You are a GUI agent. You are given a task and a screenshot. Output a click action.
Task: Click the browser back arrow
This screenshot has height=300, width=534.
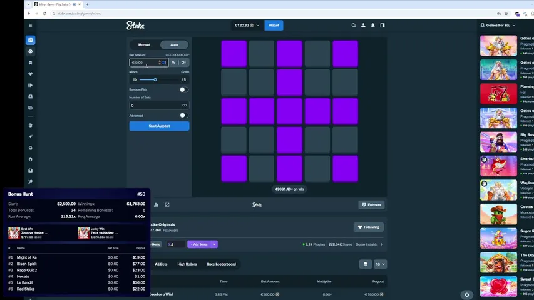point(29,14)
